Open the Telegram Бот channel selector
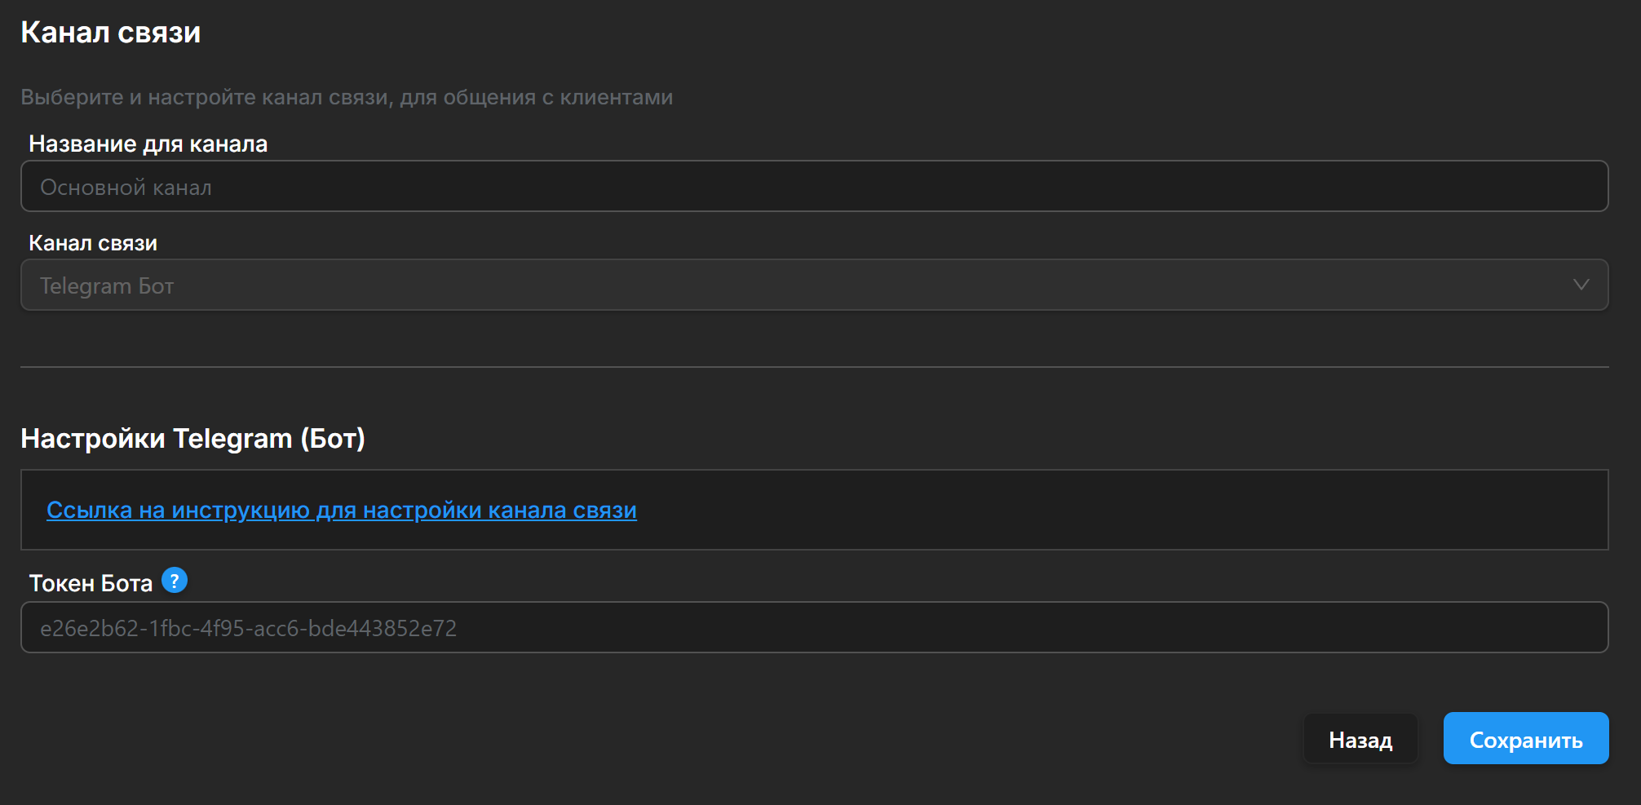The width and height of the screenshot is (1641, 805). pyautogui.click(x=814, y=285)
